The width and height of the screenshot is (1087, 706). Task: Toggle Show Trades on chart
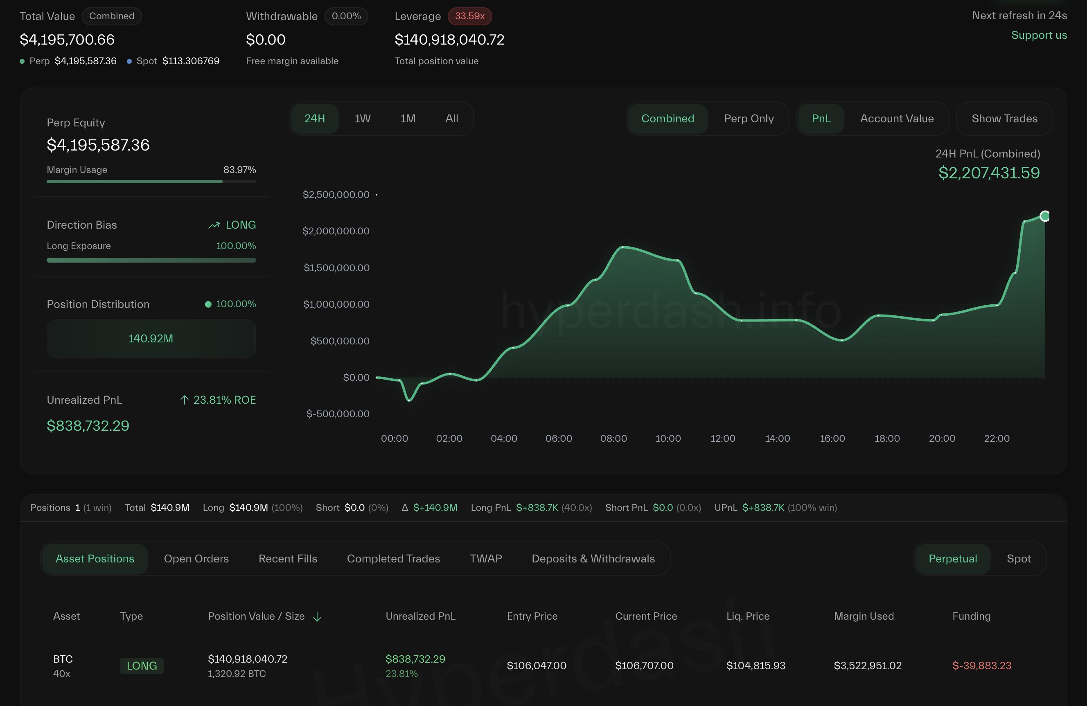[x=1004, y=119]
